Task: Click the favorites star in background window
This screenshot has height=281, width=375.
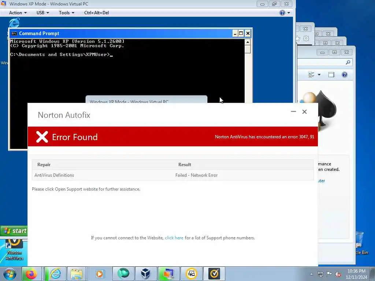Action: [x=298, y=38]
